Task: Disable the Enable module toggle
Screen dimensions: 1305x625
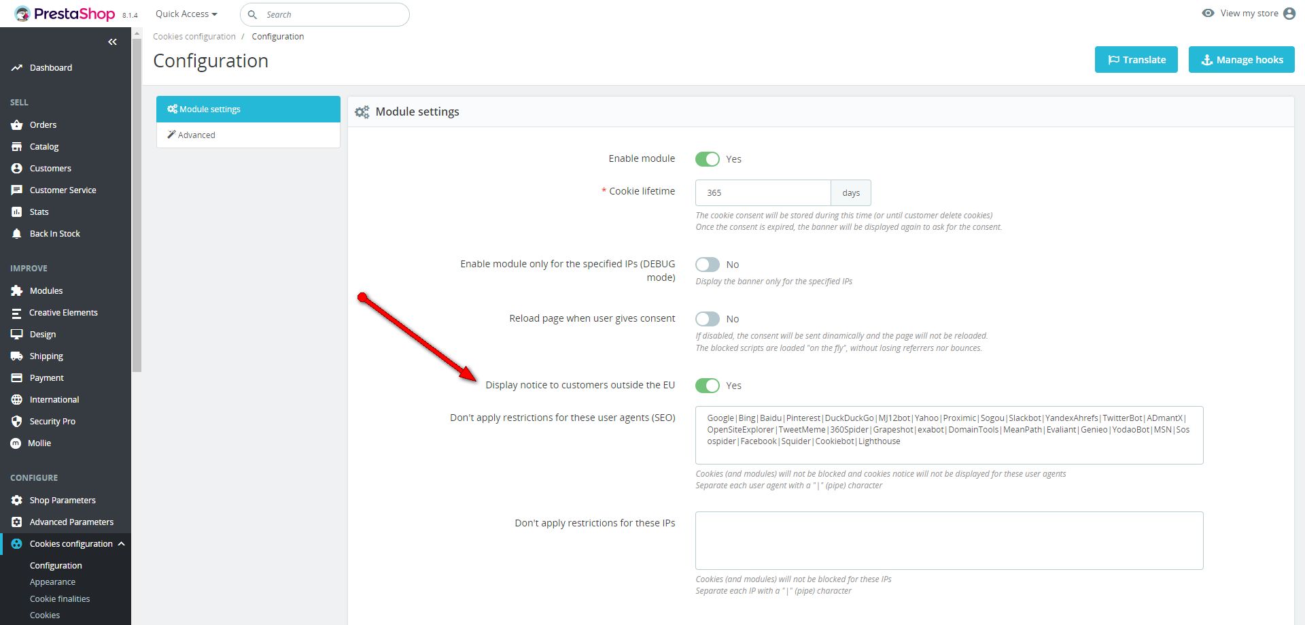Action: tap(707, 159)
